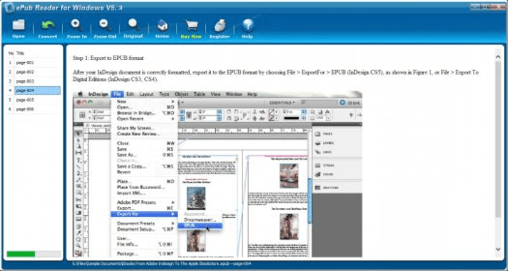Open Help question mark icon

[x=248, y=25]
